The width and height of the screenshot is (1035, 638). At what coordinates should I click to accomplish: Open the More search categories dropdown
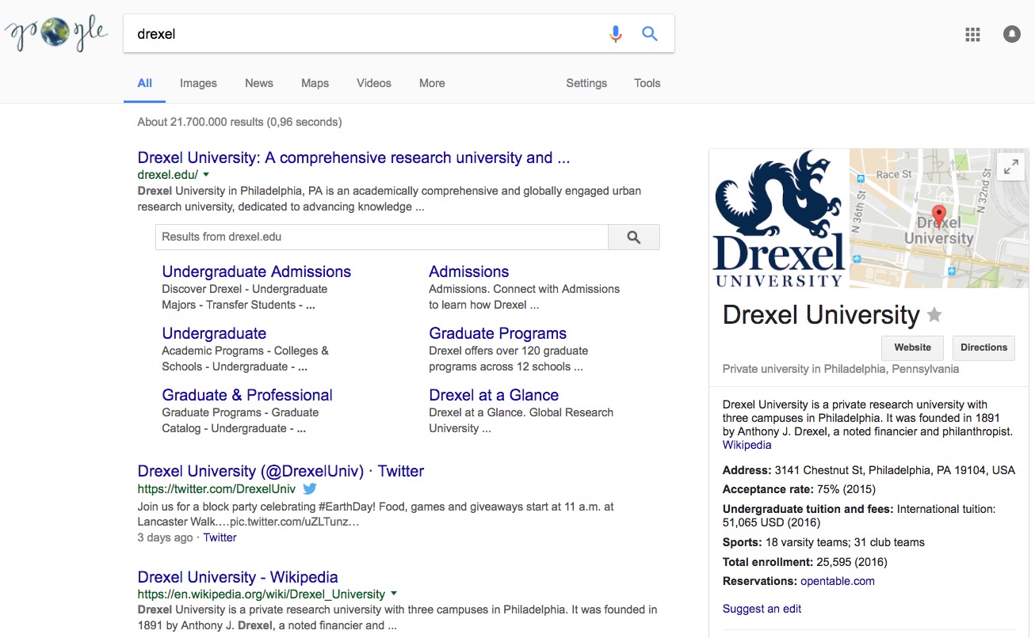(432, 82)
